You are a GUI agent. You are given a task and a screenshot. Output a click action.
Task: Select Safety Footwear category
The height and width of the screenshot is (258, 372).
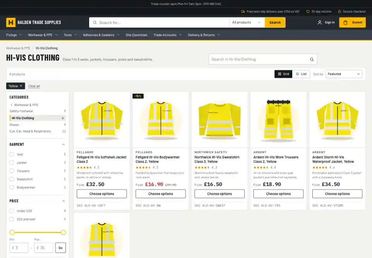(x=38, y=111)
